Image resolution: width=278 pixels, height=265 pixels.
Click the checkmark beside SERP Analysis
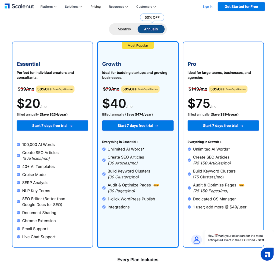[18, 182]
